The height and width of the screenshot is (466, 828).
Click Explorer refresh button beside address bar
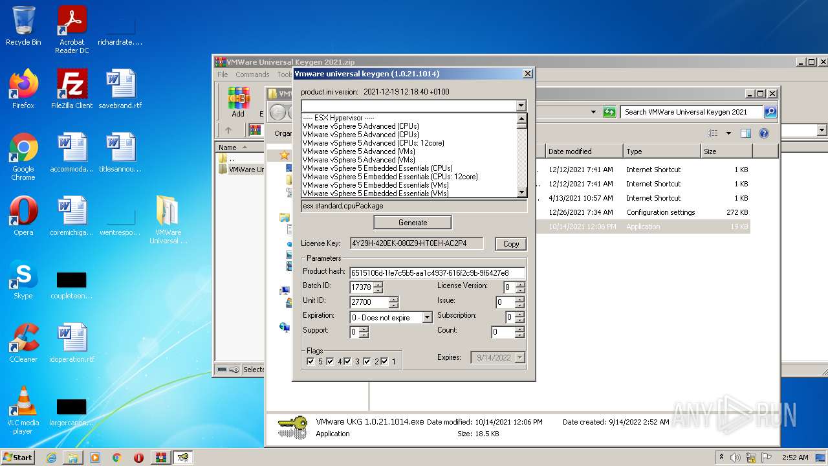609,112
